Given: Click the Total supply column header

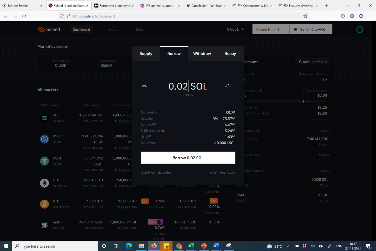Looking at the screenshot, I should pos(92,105).
